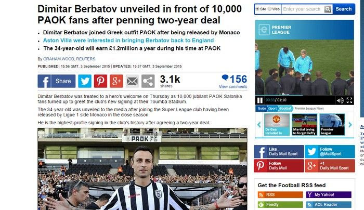Show the next video thumbnails with the right arrow
The width and height of the screenshot is (364, 210).
coord(350,125)
